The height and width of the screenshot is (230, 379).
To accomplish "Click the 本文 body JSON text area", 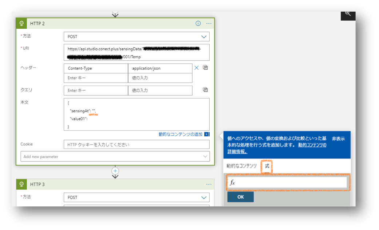I will (x=137, y=114).
